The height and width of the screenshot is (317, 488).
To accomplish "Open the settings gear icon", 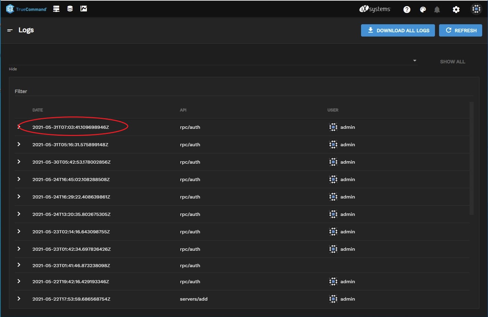I will (x=456, y=10).
